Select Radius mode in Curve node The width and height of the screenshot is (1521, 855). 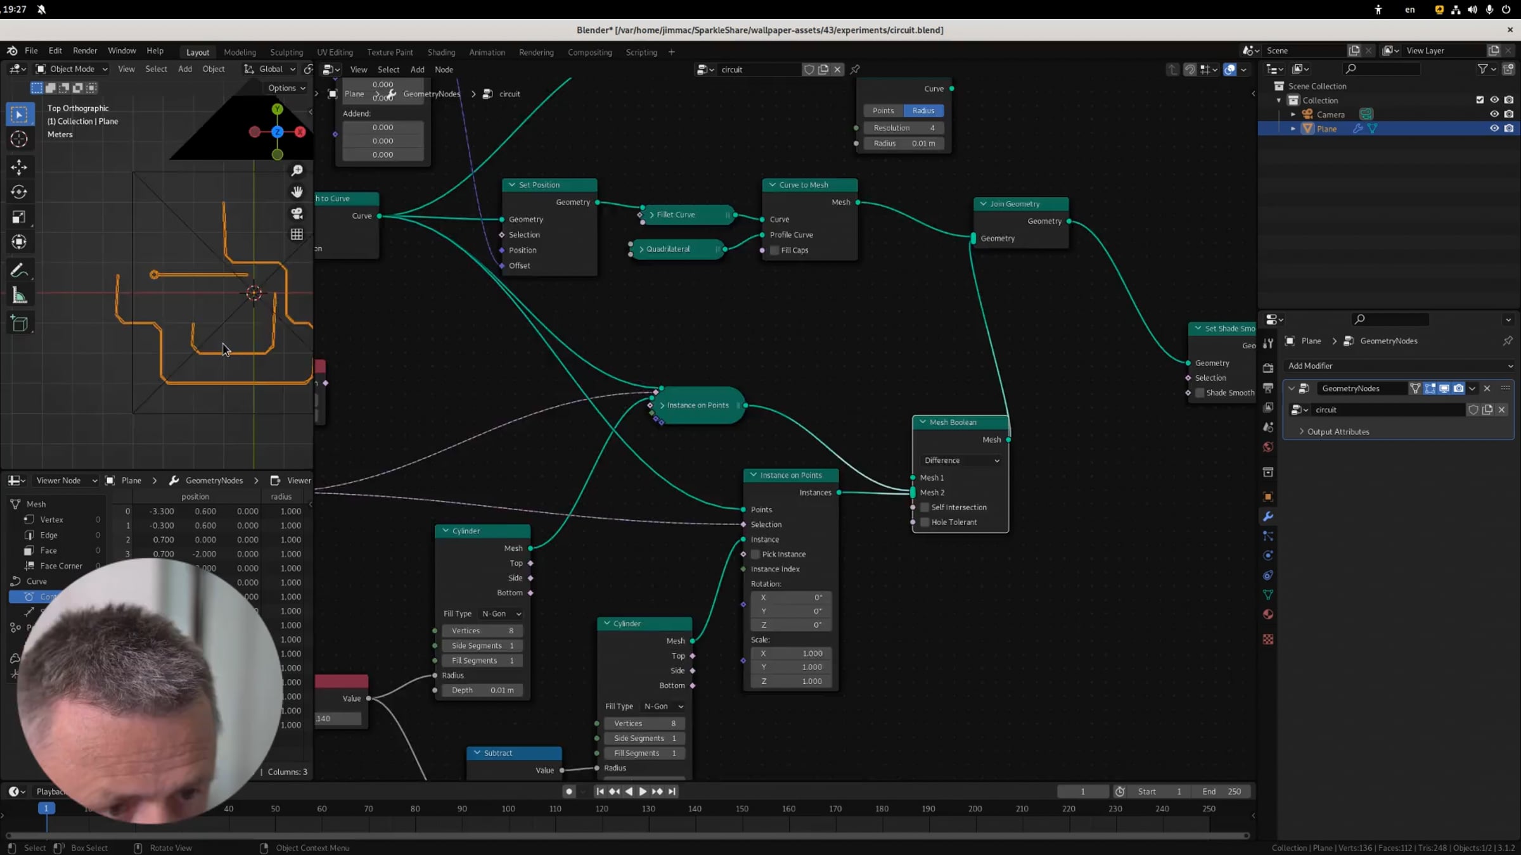[923, 111]
